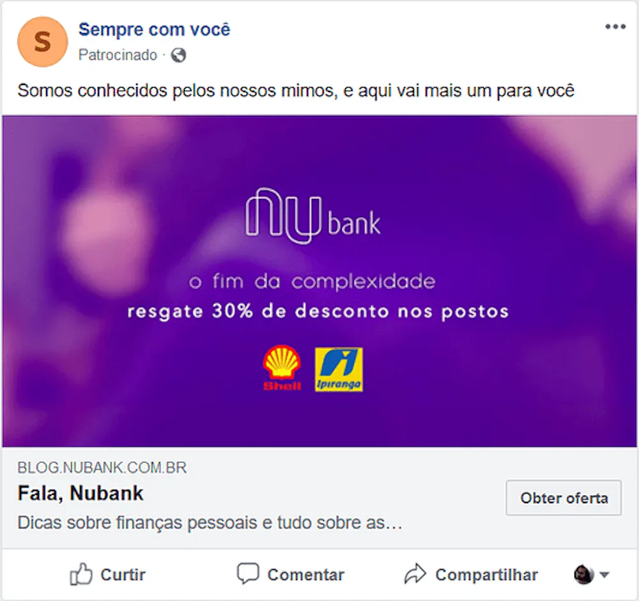The height and width of the screenshot is (601, 639).
Task: Click the BLOG.NUBANK.COM.BR domain text
Action: click(x=102, y=467)
